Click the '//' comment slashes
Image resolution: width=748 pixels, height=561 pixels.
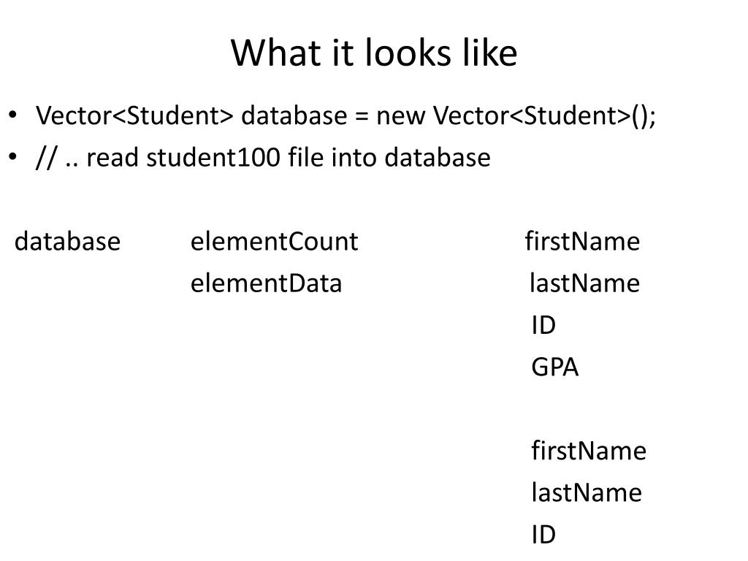(x=46, y=159)
